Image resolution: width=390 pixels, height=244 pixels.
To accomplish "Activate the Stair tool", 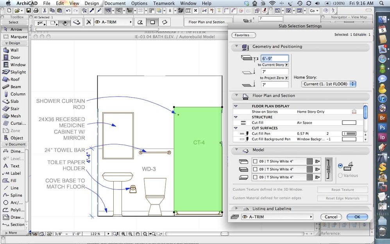I will pyautogui.click(x=14, y=109).
